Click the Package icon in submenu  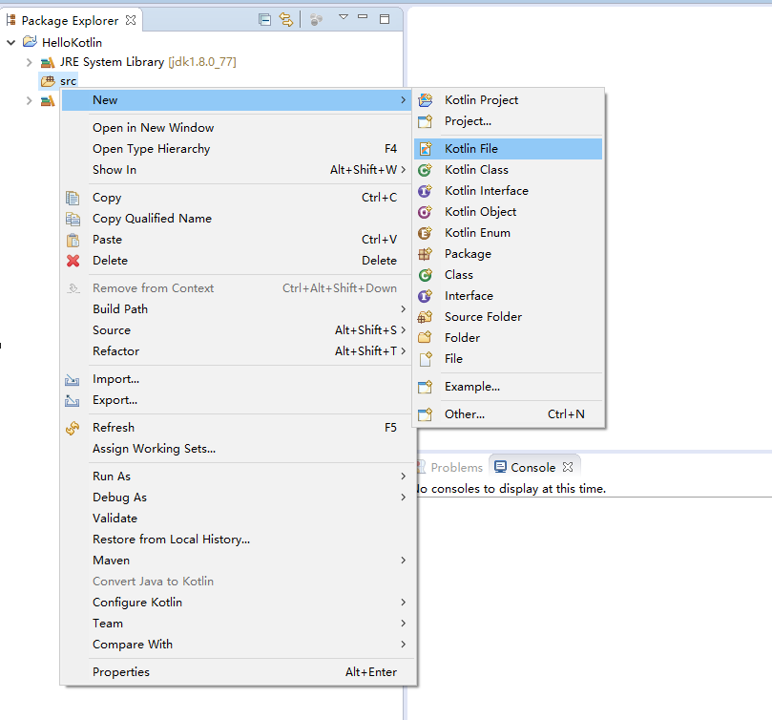coord(426,254)
